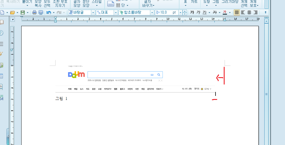Open the 표 table menu
285x145 pixels.
click(x=185, y=3)
